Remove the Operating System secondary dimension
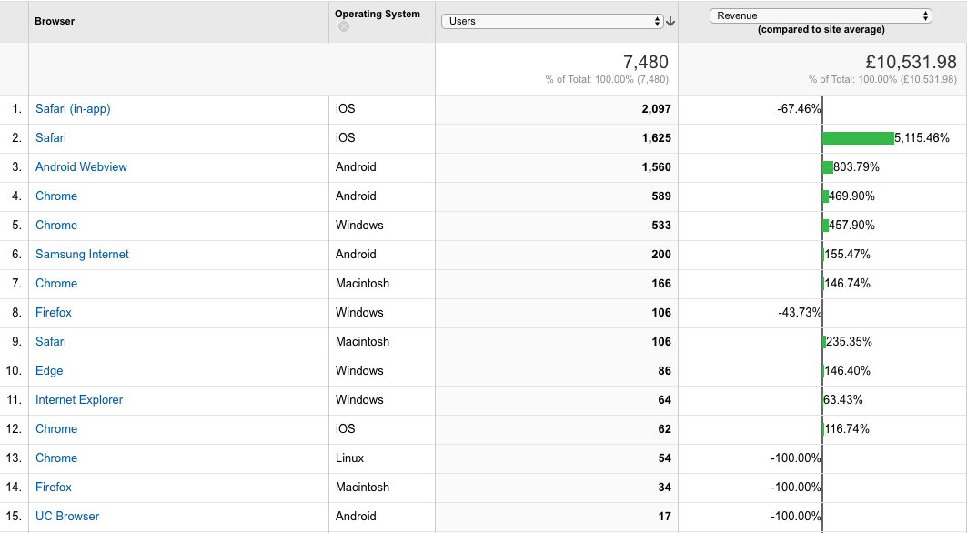The height and width of the screenshot is (533, 967). pos(344,26)
